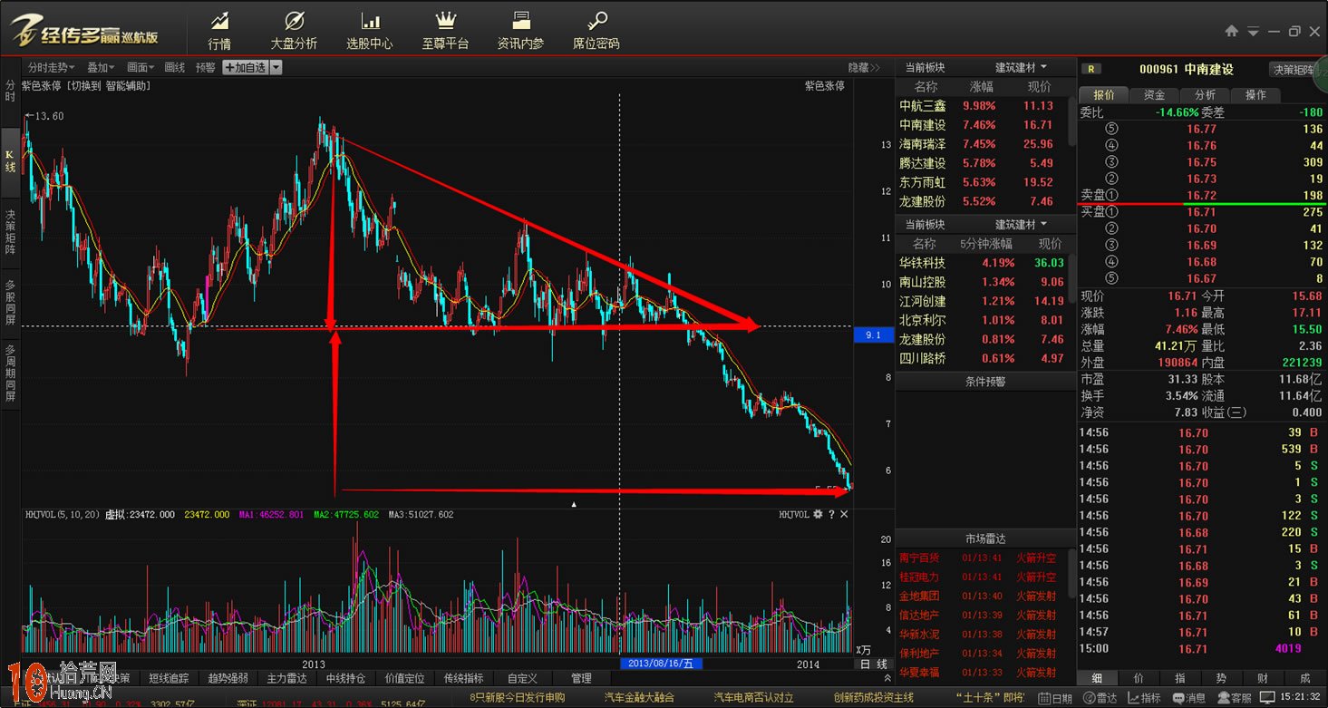Open 8只新股今日发行申购 news headline
The image size is (1328, 708).
coord(518,698)
